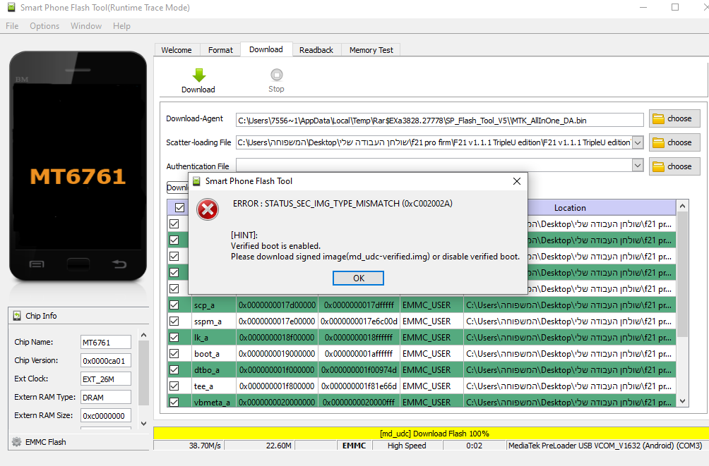Click the MediaTek PreLoader USB VCOM status text
This screenshot has height=466, width=709.
click(x=605, y=446)
